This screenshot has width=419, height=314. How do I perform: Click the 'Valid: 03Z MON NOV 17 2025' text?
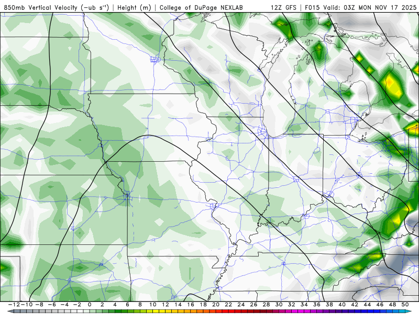click(370, 7)
